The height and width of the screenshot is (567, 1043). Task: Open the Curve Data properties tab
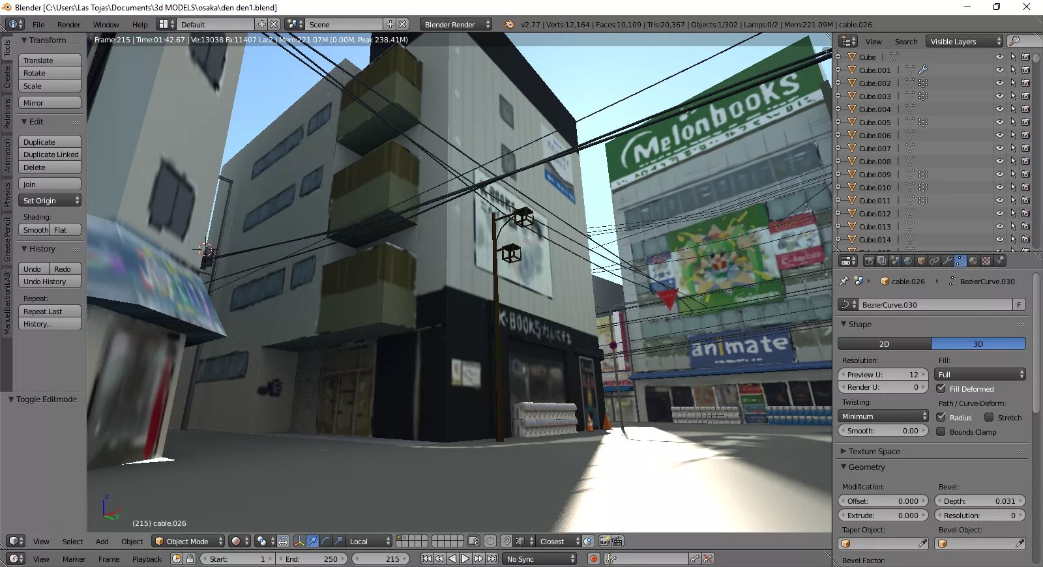(960, 261)
